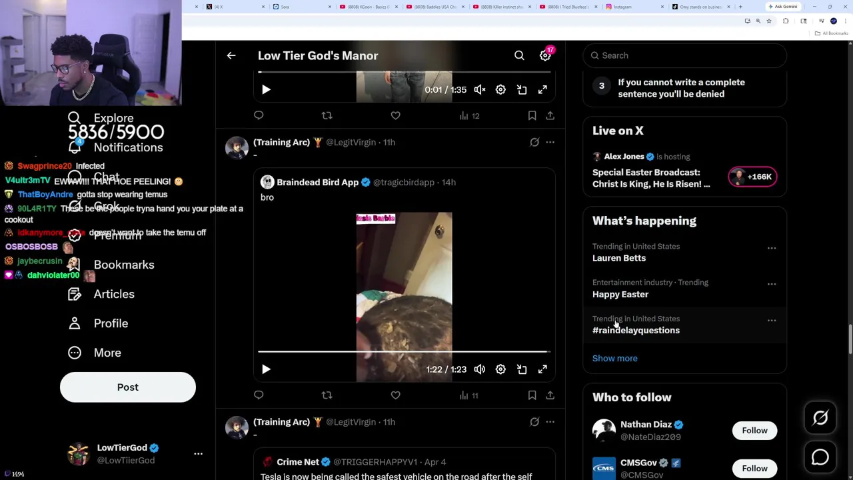Screen dimensions: 853x480
Task: Expand More menu in sidebar
Action: coord(95,353)
